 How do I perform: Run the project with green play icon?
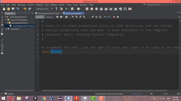(66, 9)
